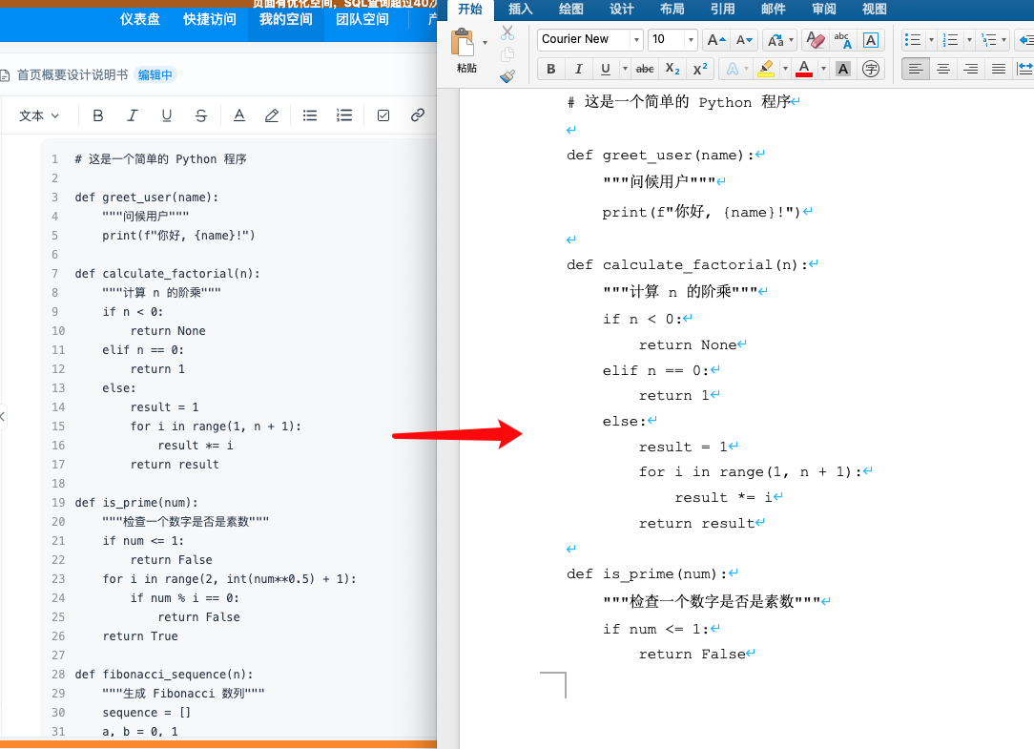Apply the yellow highlight color swatch

pyautogui.click(x=766, y=69)
